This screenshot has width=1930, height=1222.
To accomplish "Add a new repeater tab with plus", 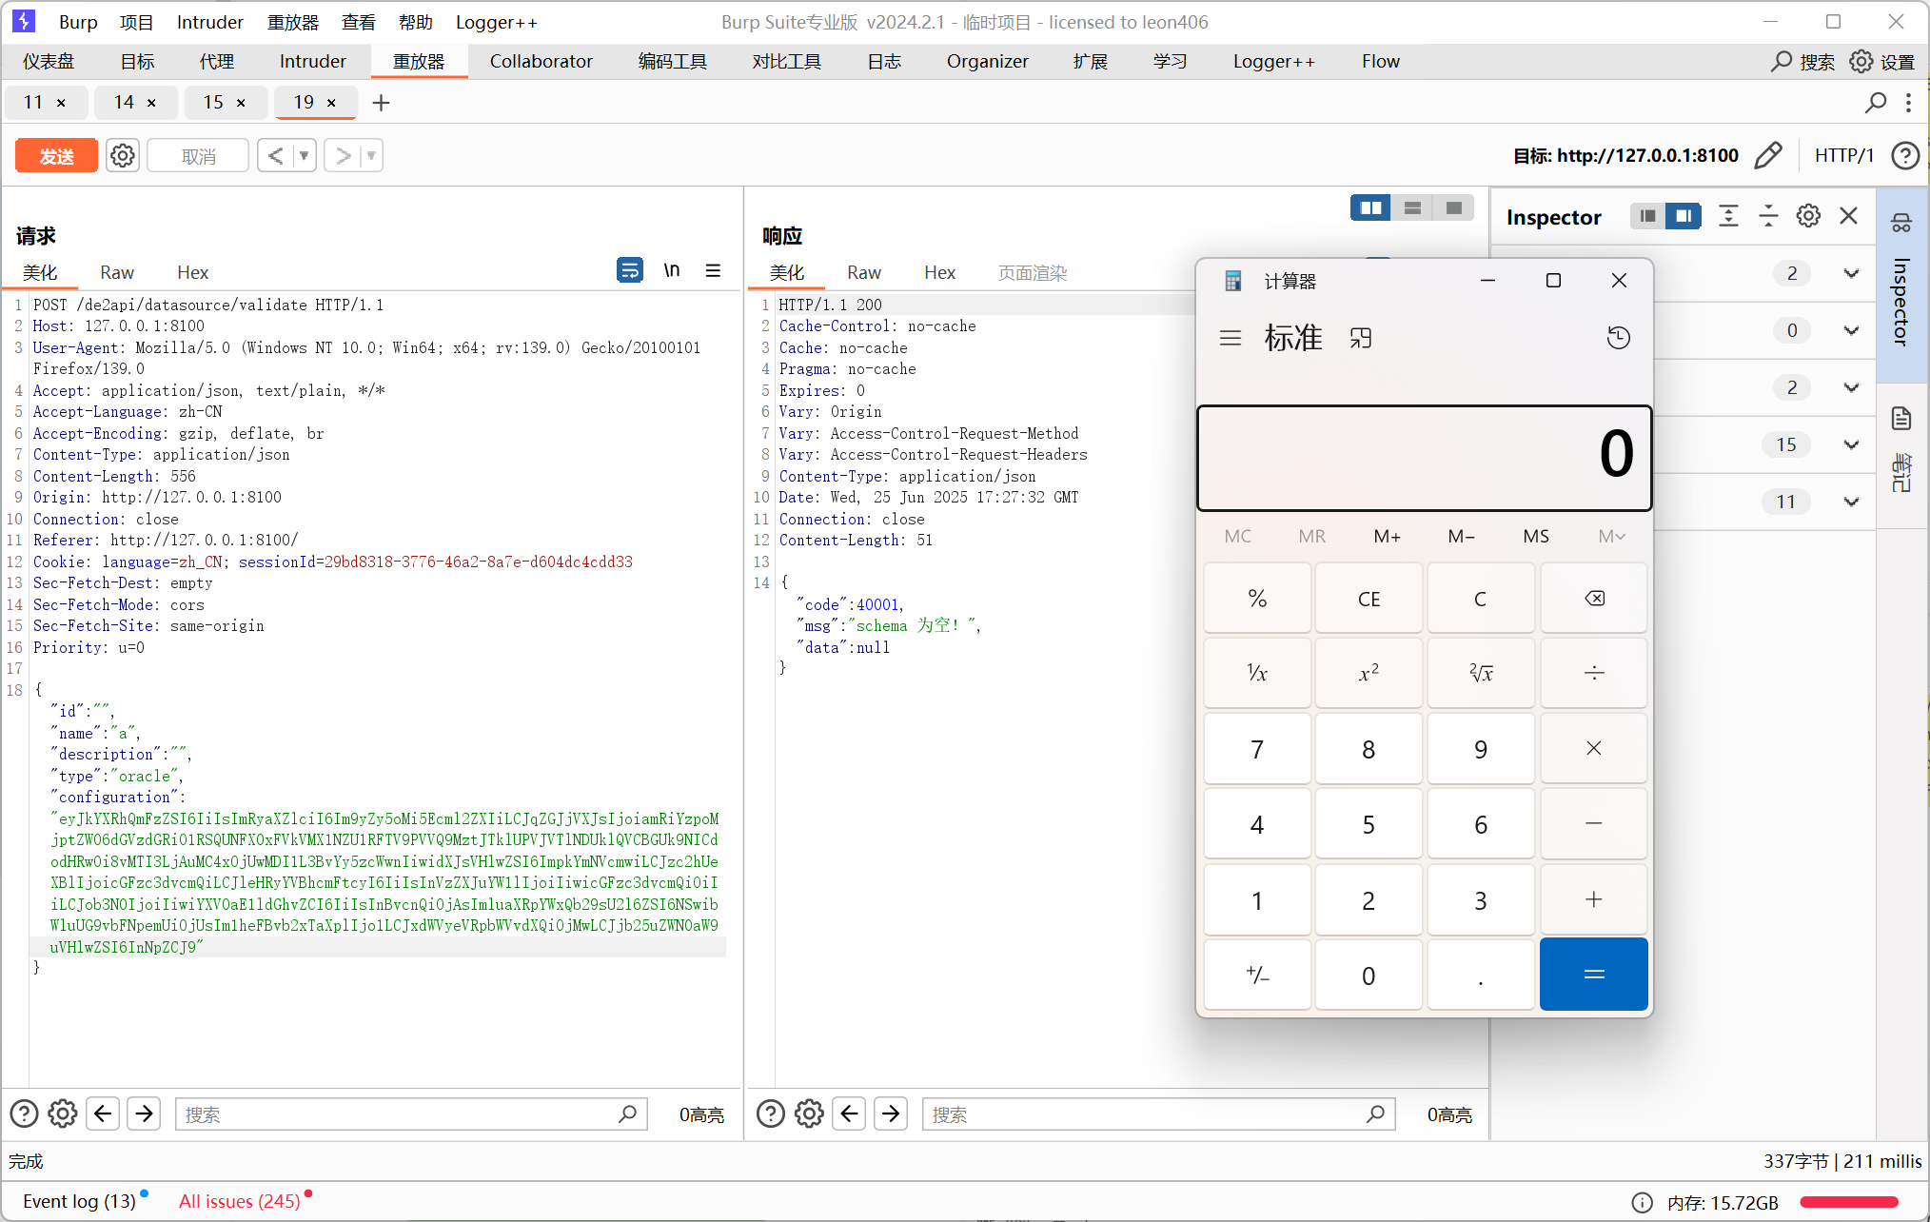I will click(x=381, y=103).
